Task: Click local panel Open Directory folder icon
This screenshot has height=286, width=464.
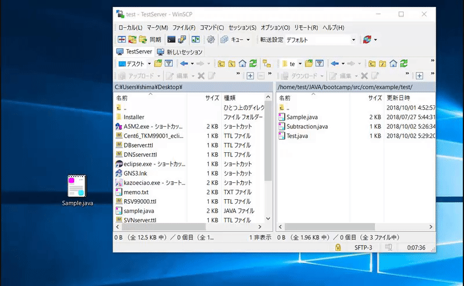Action: (x=158, y=64)
